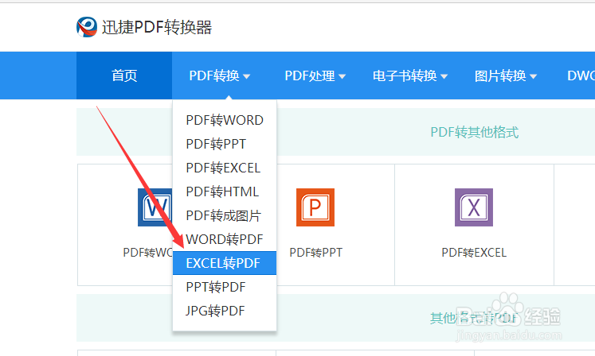Choose PDF转PPT from the dropdown list
The width and height of the screenshot is (595, 356).
225,144
